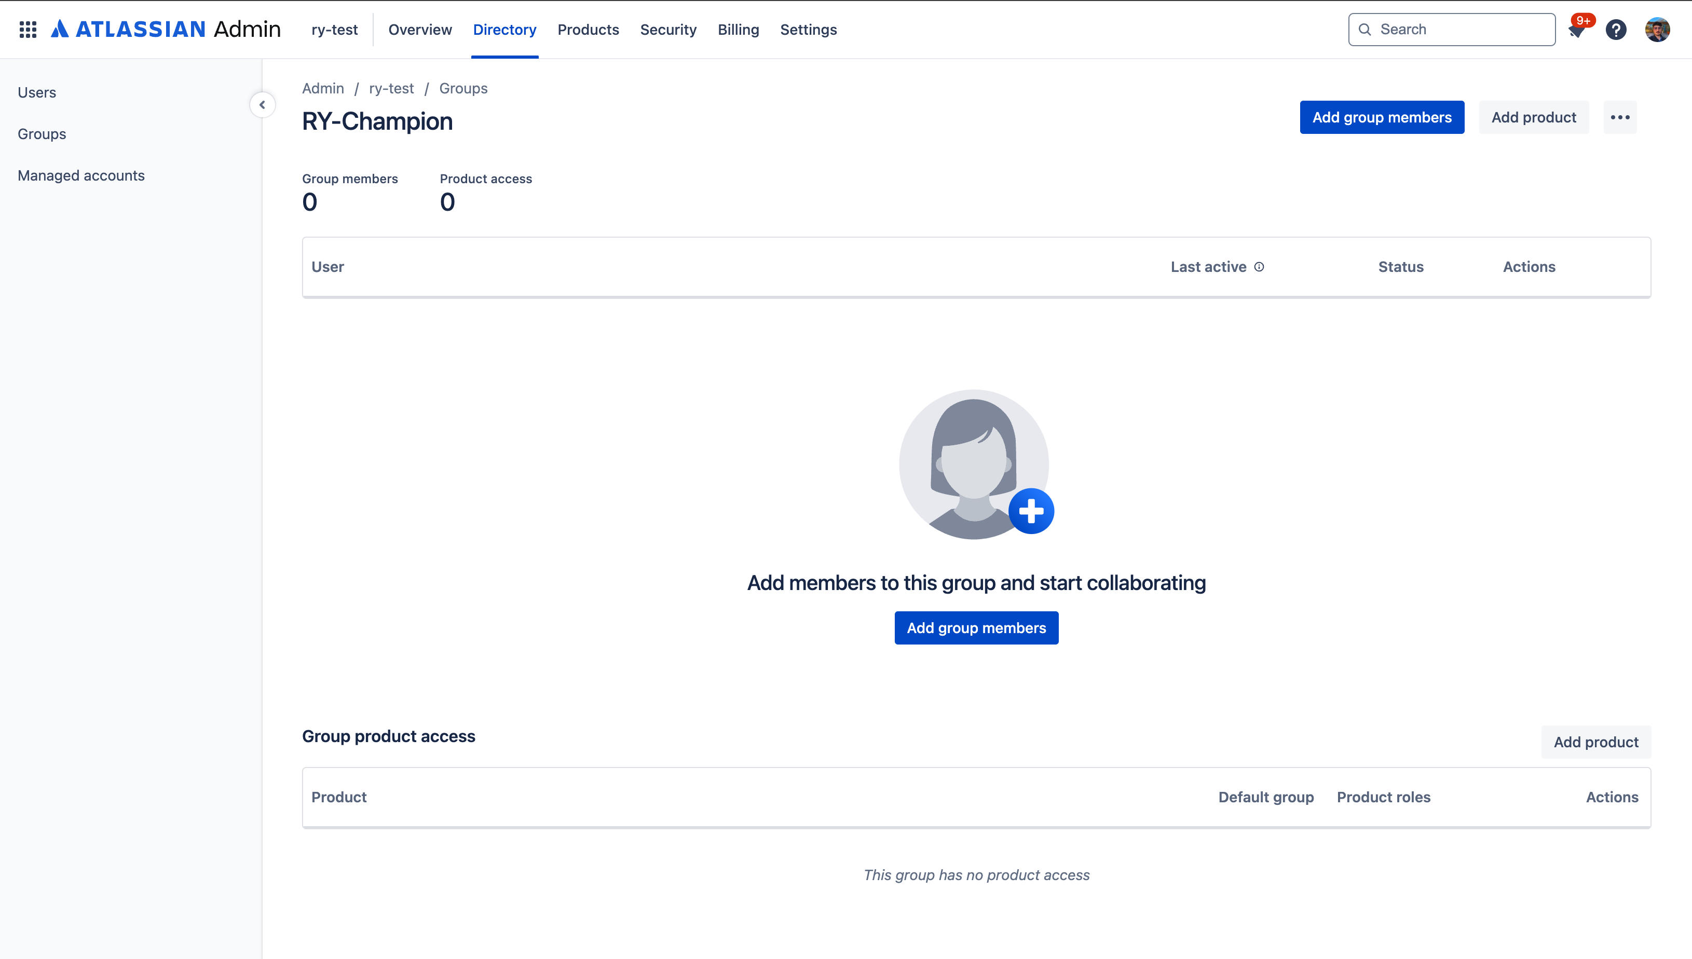Click the ry-test organization name
1692x959 pixels.
(x=335, y=30)
